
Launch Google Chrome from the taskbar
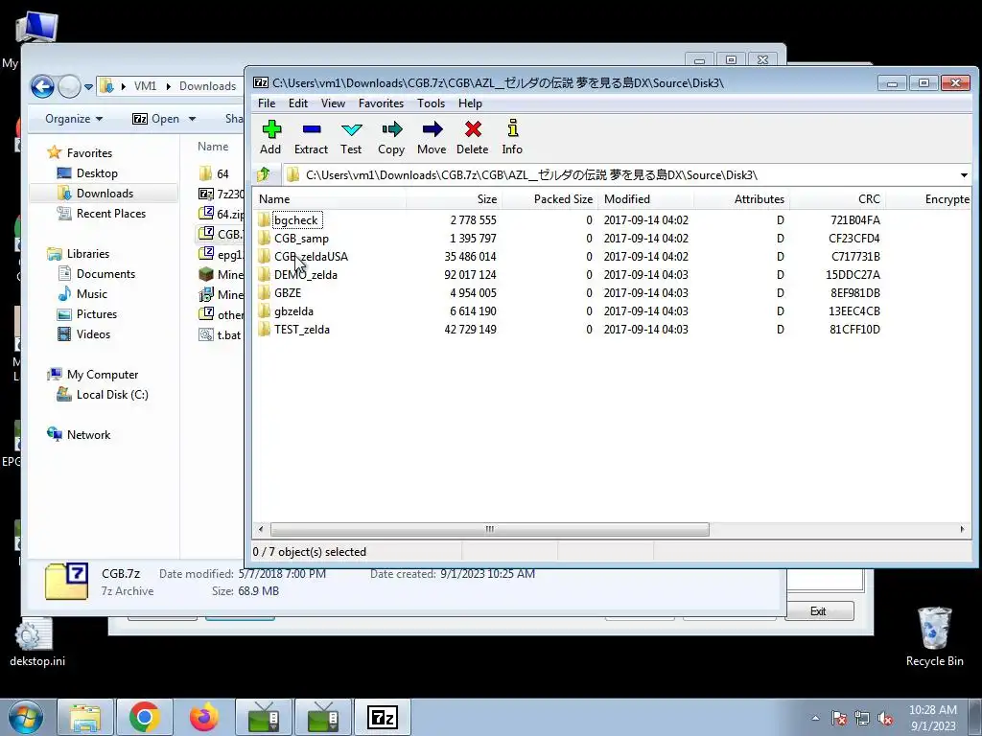pyautogui.click(x=145, y=717)
